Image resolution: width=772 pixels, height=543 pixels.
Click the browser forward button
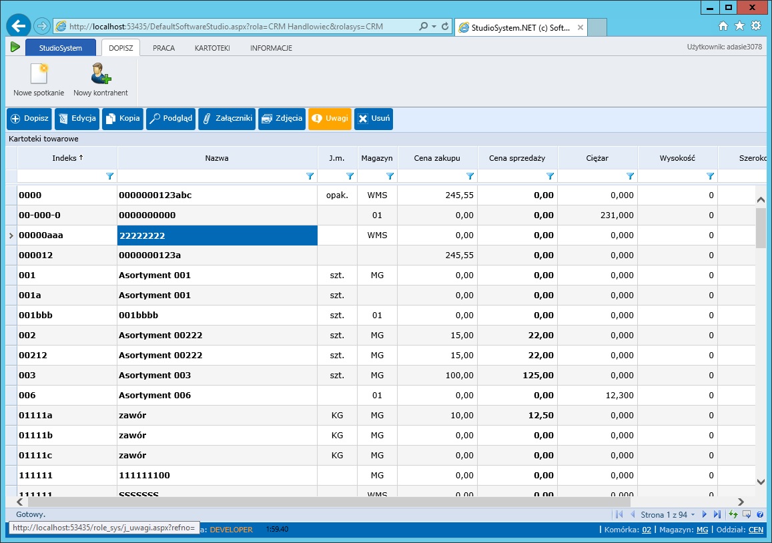click(42, 26)
